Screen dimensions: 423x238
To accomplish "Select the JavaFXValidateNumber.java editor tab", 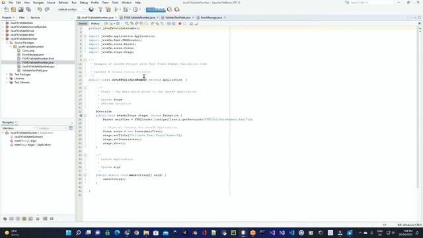I will pos(97,18).
